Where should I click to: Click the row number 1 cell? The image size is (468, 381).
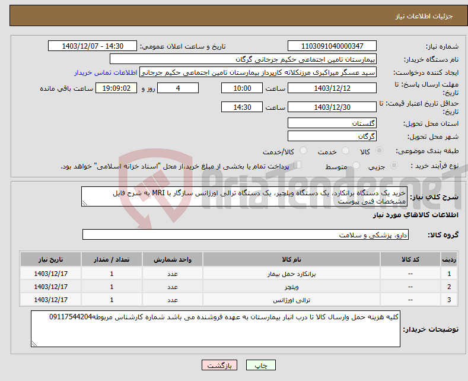(449, 274)
